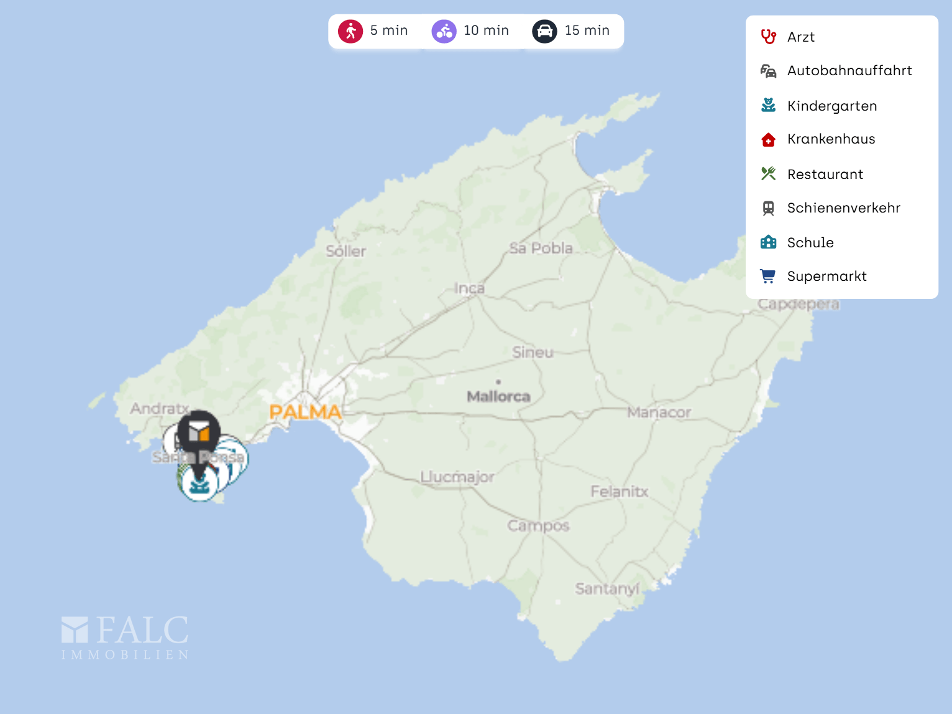This screenshot has width=952, height=714.
Task: Select Schule label in the legend
Action: [x=810, y=243]
